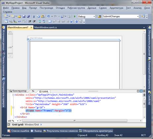Click the Open File folder icon

pos(20,16)
